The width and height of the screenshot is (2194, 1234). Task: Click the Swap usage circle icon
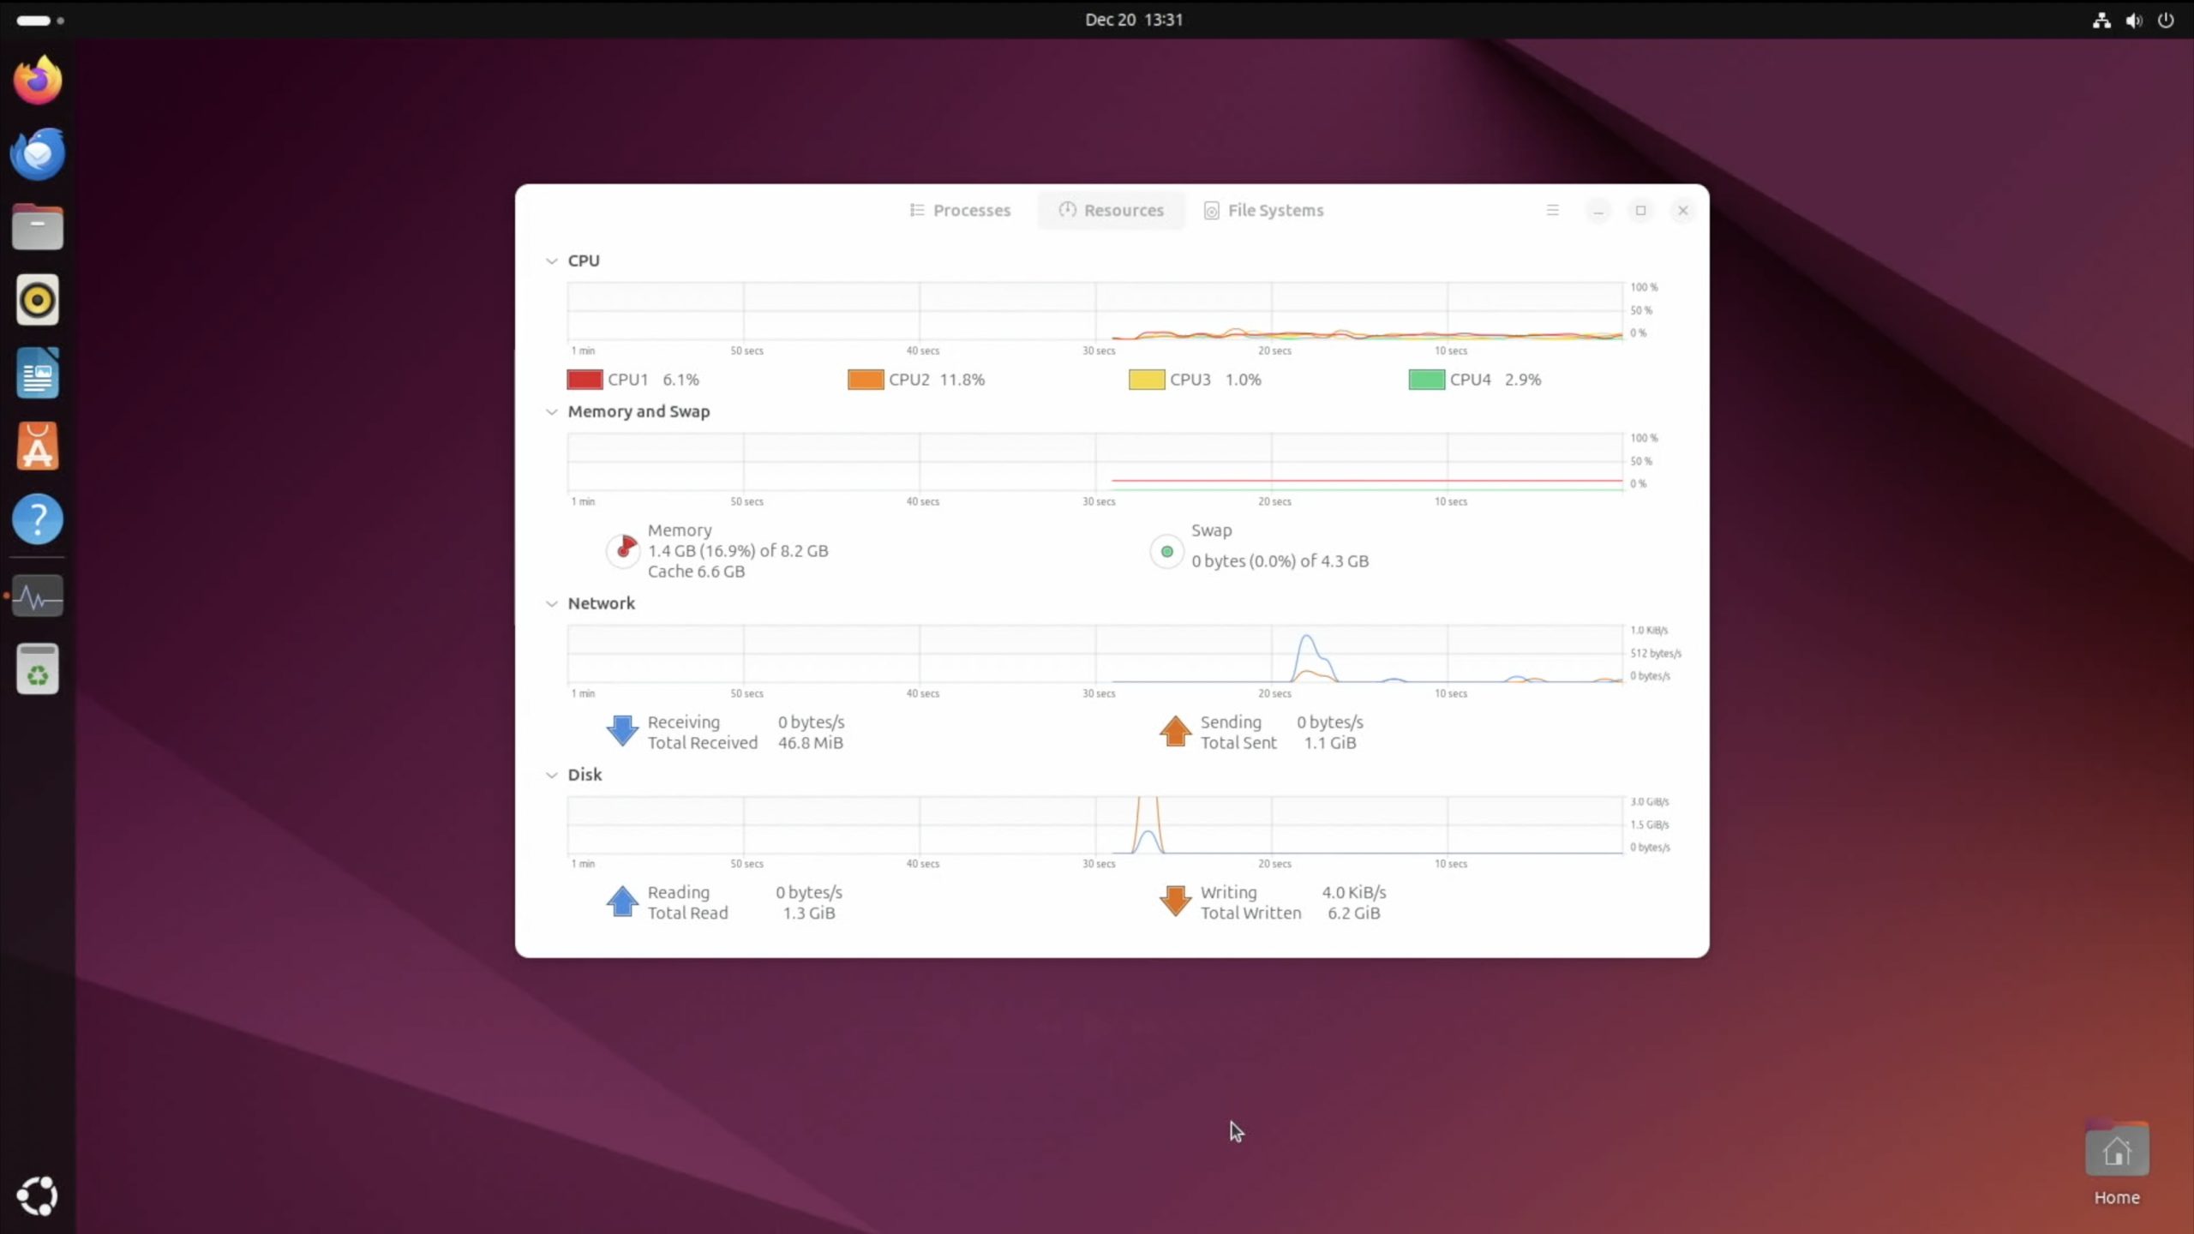(x=1166, y=552)
